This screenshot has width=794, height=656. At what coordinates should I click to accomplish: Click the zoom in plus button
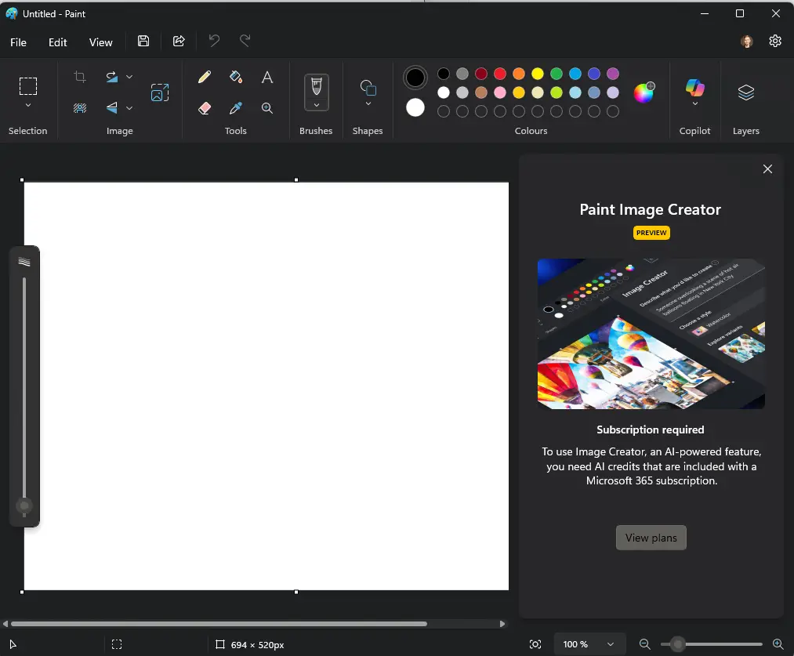click(x=778, y=644)
